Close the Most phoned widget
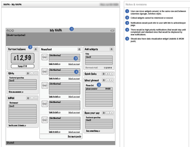This screenshot has height=147, width=190. [x=111, y=80]
